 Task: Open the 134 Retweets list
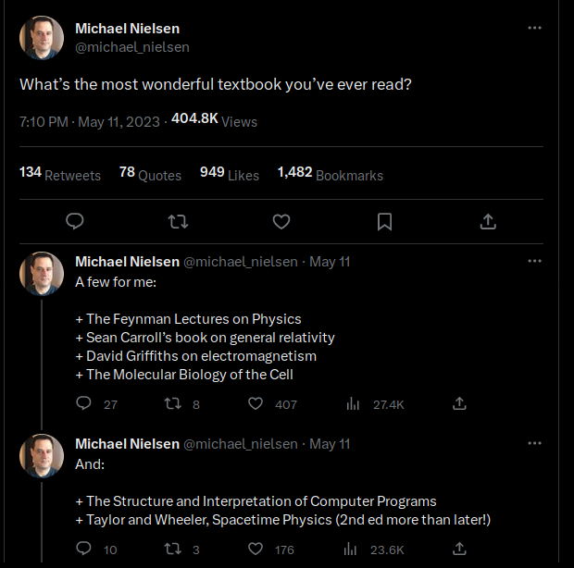[60, 174]
